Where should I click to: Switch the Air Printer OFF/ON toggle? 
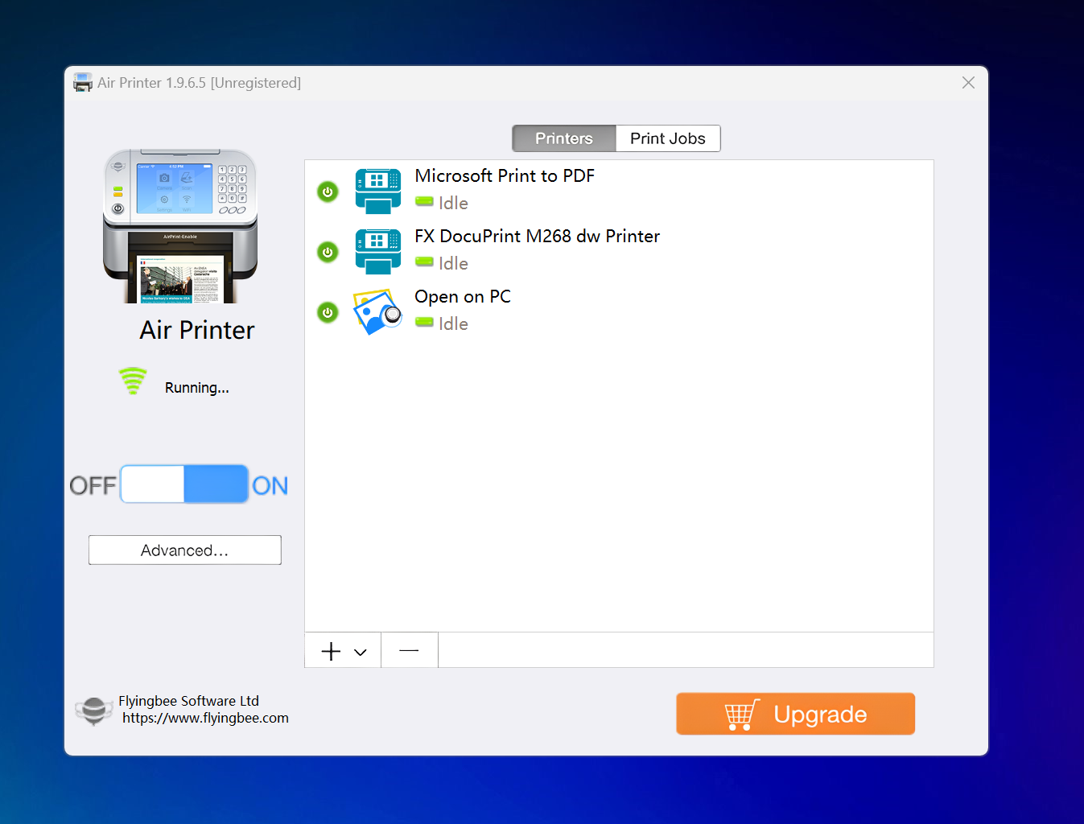coord(184,484)
